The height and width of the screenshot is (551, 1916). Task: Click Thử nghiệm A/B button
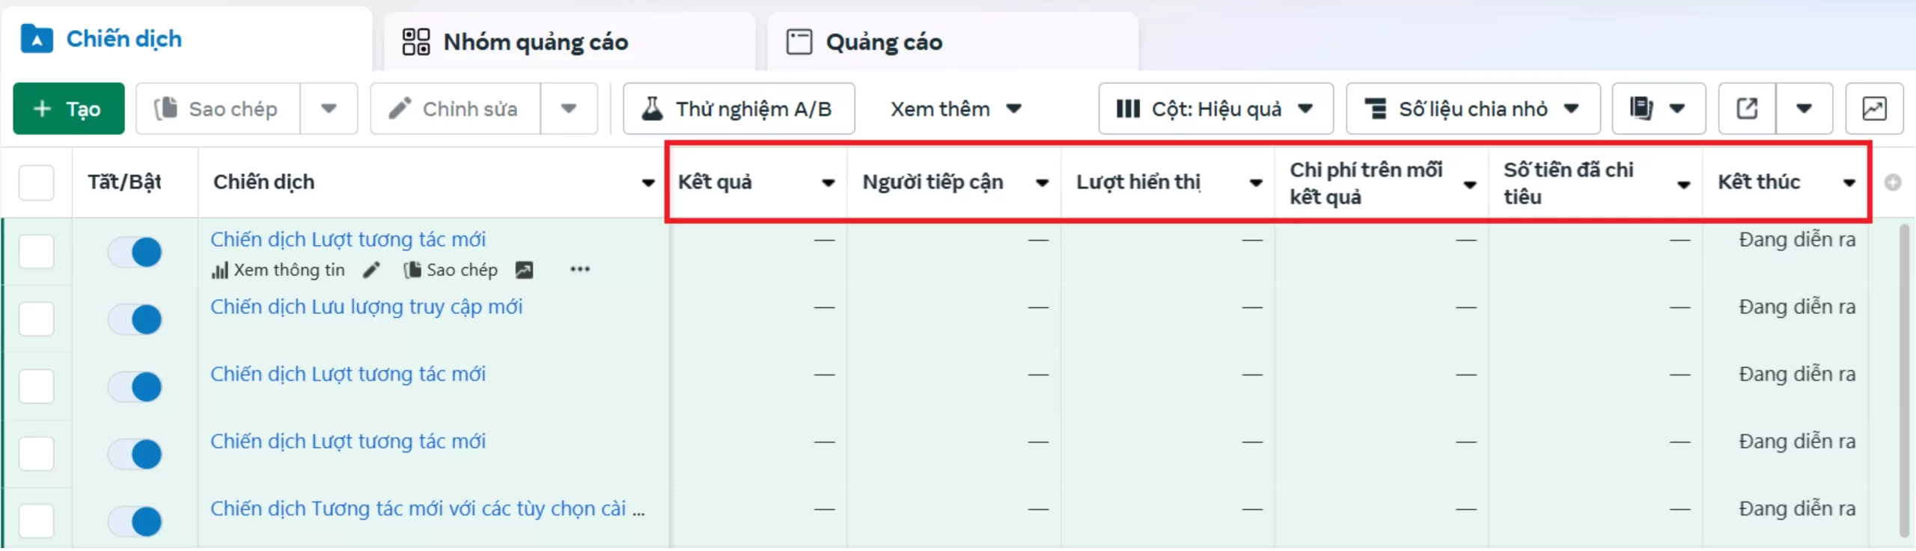(738, 109)
